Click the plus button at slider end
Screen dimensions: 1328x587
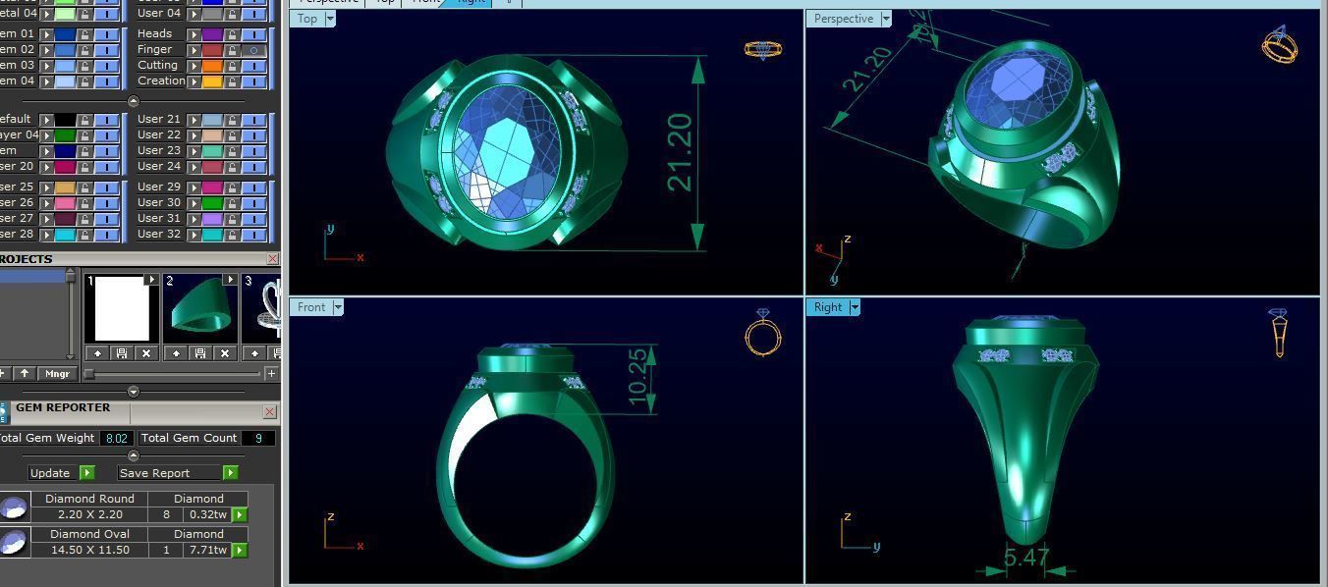(271, 373)
